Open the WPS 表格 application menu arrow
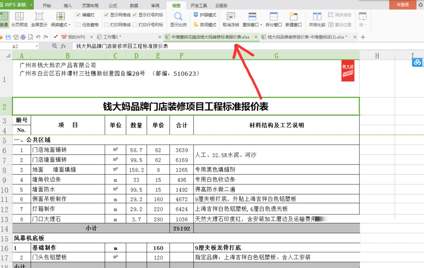This screenshot has width=424, height=268. click(x=31, y=5)
